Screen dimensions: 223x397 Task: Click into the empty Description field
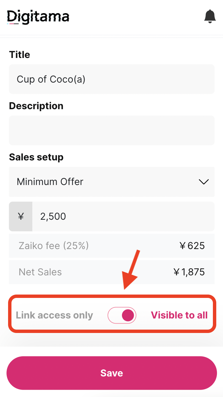[112, 130]
